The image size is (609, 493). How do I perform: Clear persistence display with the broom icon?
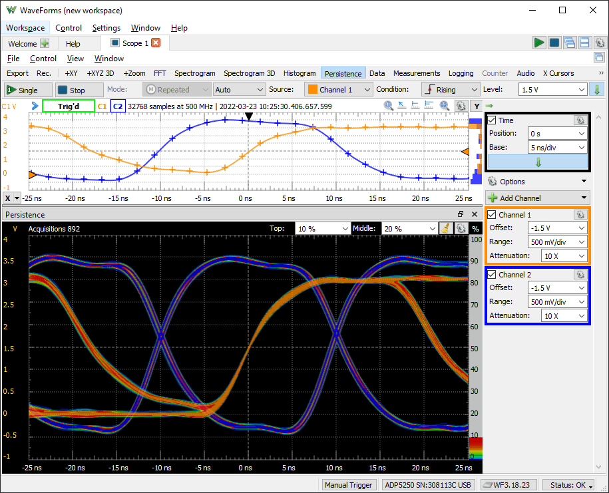(x=445, y=228)
